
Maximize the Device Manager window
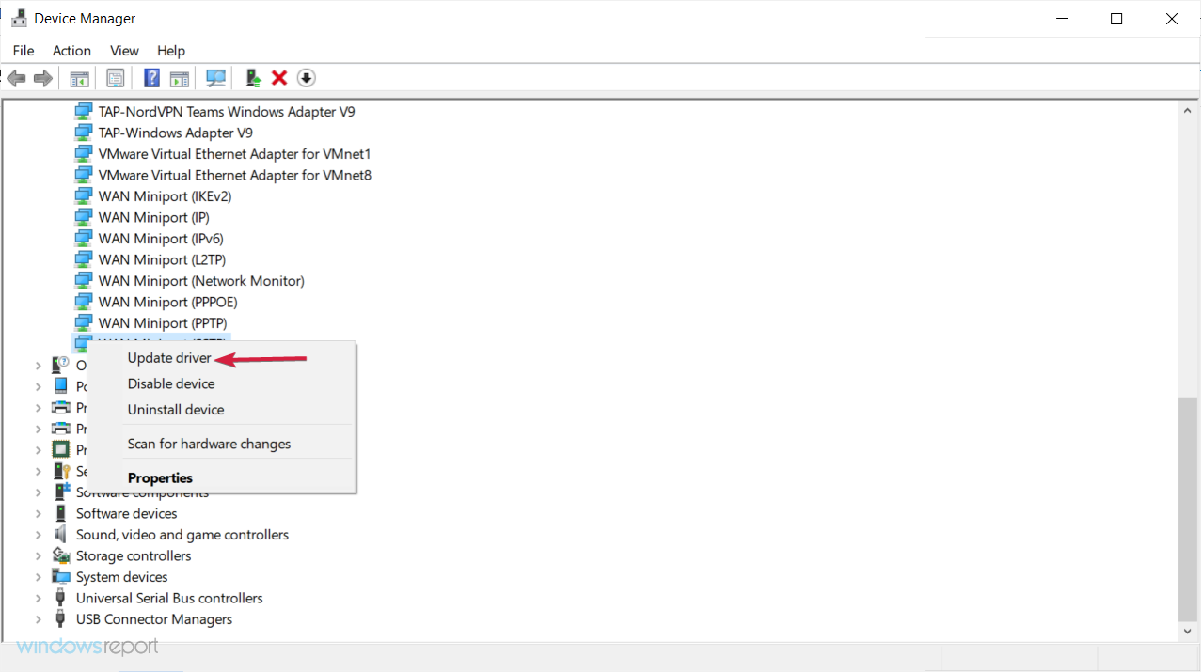pos(1116,18)
